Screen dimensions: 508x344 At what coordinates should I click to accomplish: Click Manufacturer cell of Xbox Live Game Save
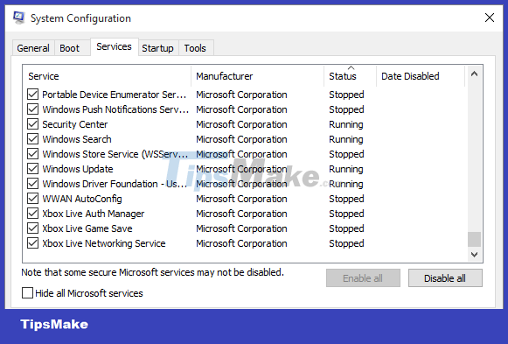(241, 229)
